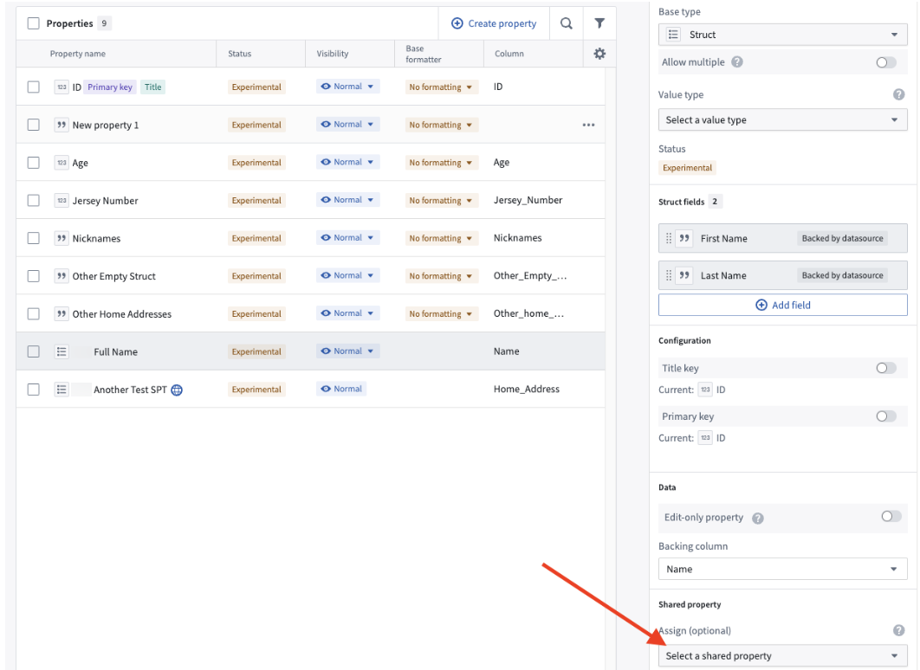Enable the Primary key switch
The image size is (920, 670).
pos(886,416)
